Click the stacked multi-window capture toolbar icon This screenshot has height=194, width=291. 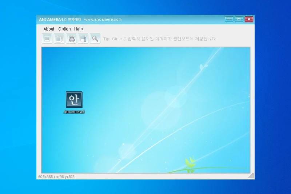(59, 39)
